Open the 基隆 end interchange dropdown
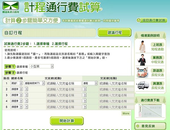 pos(96,83)
